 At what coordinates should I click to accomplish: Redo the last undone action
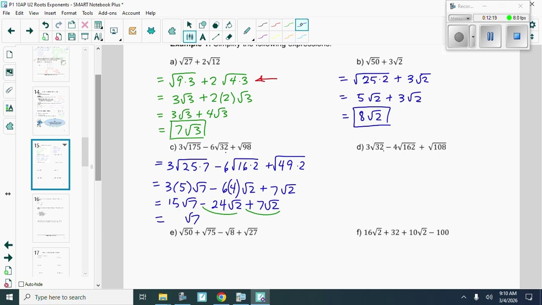click(58, 25)
